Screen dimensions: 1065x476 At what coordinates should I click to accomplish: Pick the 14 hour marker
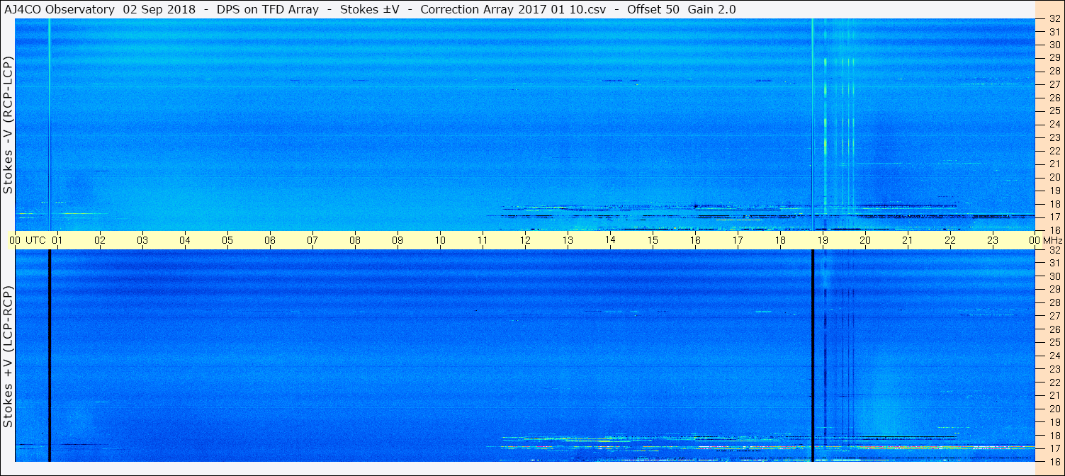tap(610, 241)
